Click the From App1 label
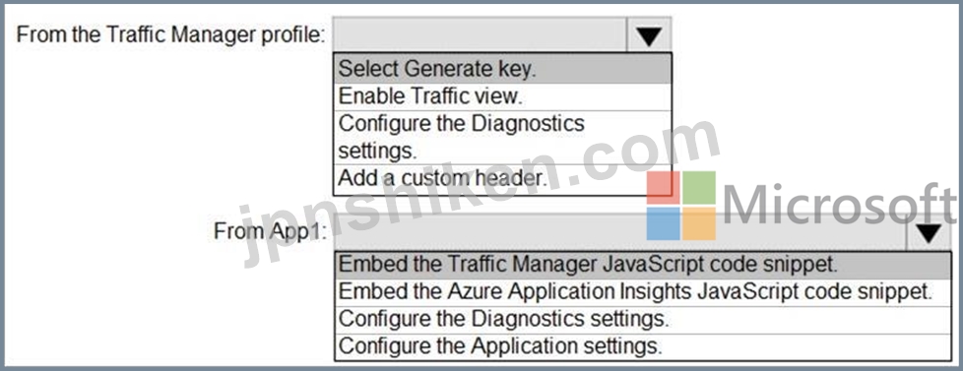The image size is (963, 371). pyautogui.click(x=270, y=233)
